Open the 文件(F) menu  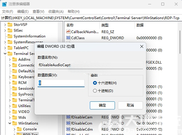tap(8, 12)
